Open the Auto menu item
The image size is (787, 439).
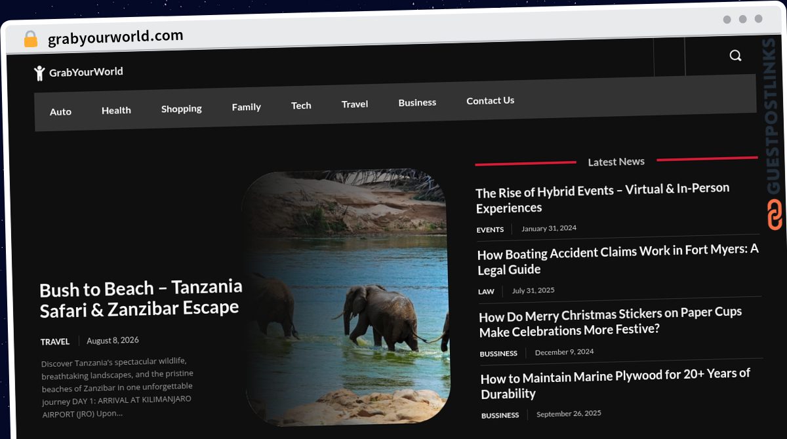tap(60, 111)
